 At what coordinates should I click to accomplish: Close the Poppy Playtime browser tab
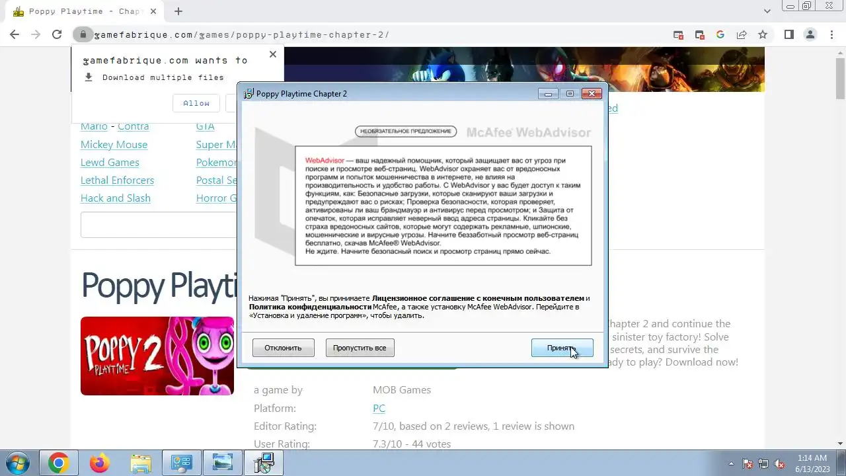click(x=153, y=11)
